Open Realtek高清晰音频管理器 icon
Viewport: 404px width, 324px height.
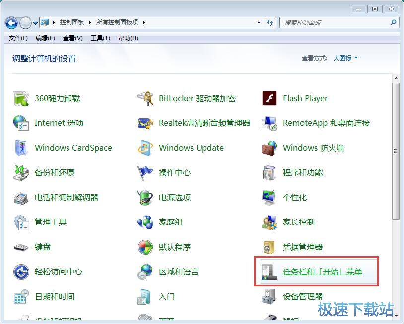pyautogui.click(x=145, y=123)
